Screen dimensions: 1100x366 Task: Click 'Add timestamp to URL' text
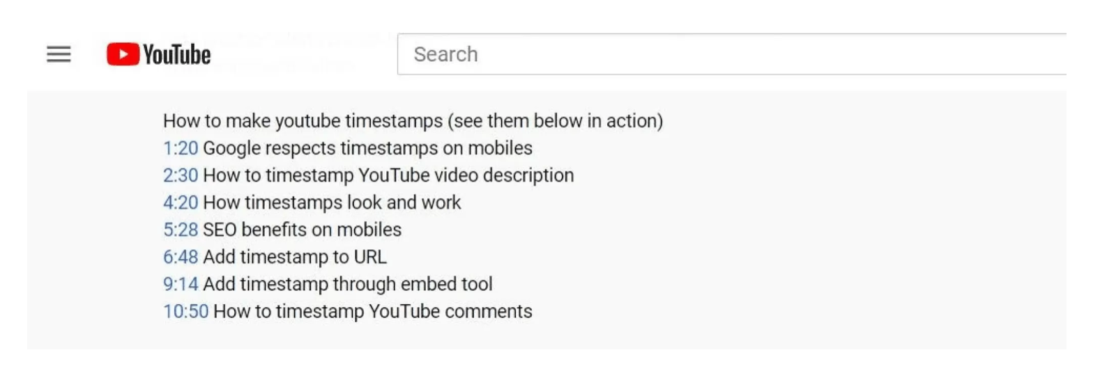294,257
